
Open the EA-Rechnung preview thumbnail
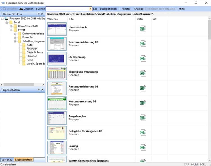57,59
